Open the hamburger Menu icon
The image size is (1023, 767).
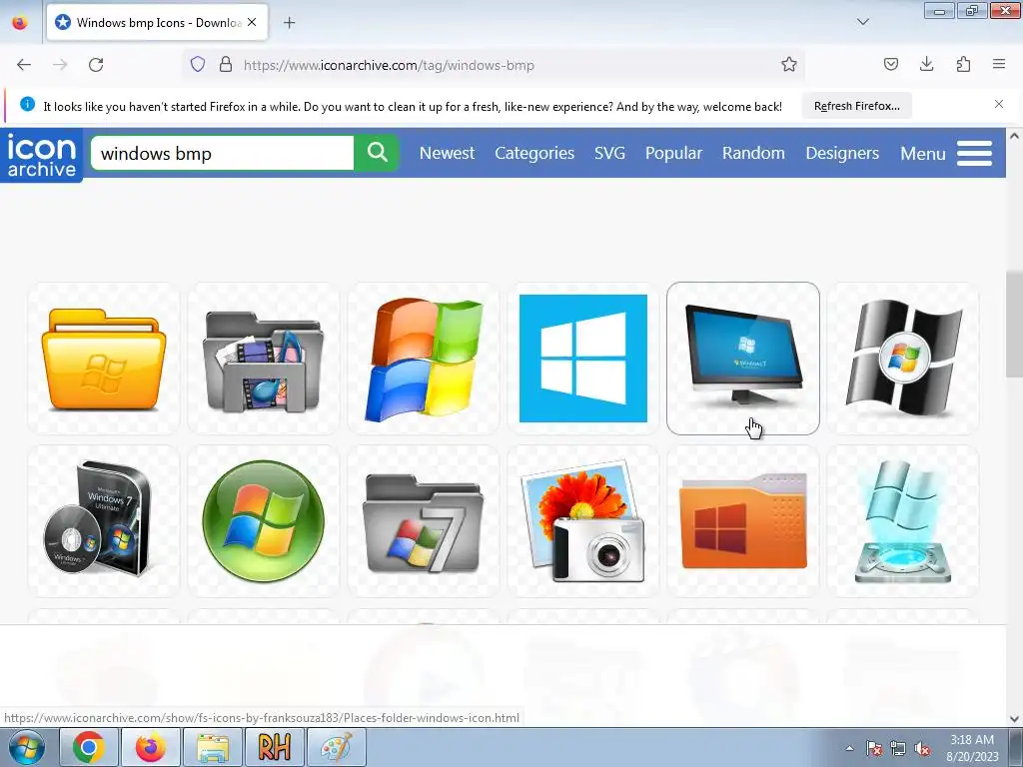tap(975, 153)
